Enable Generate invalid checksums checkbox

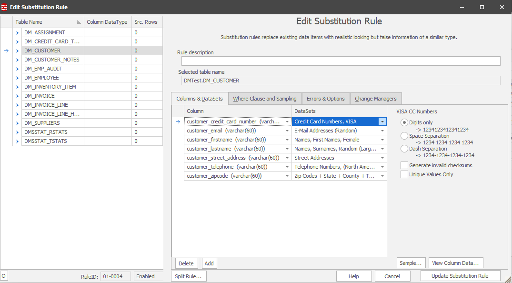click(405, 165)
